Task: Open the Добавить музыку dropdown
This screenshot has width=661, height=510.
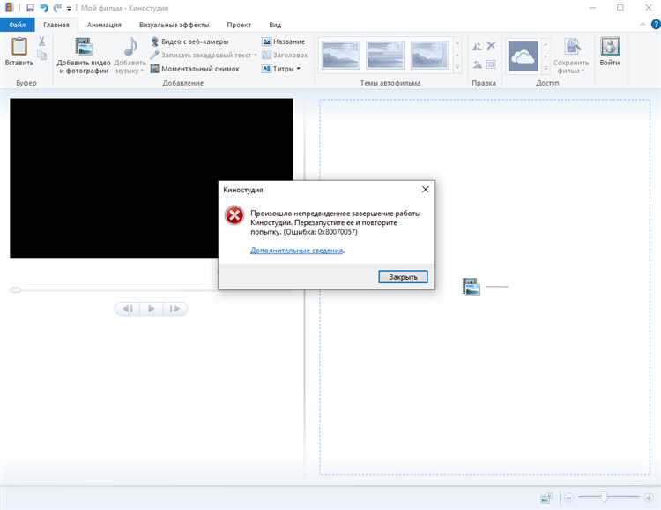Action: click(130, 56)
